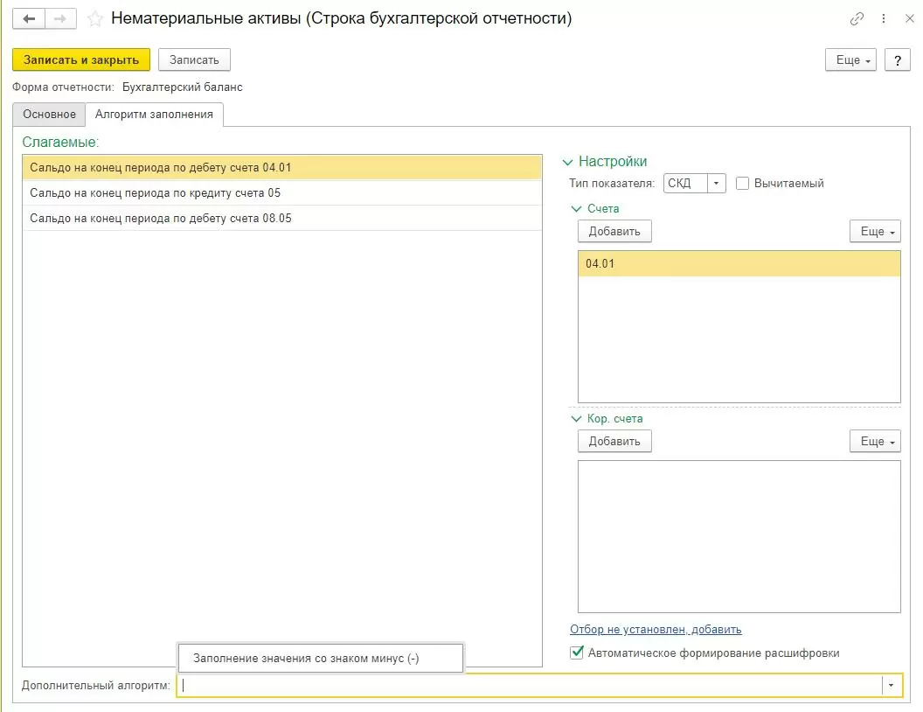Click the forward navigation arrow
The width and height of the screenshot is (923, 712).
60,18
